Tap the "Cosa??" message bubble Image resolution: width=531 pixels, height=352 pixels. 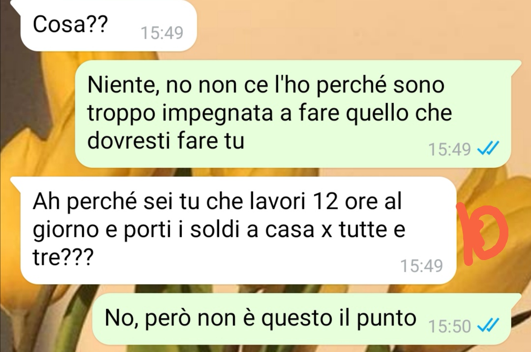coord(108,26)
